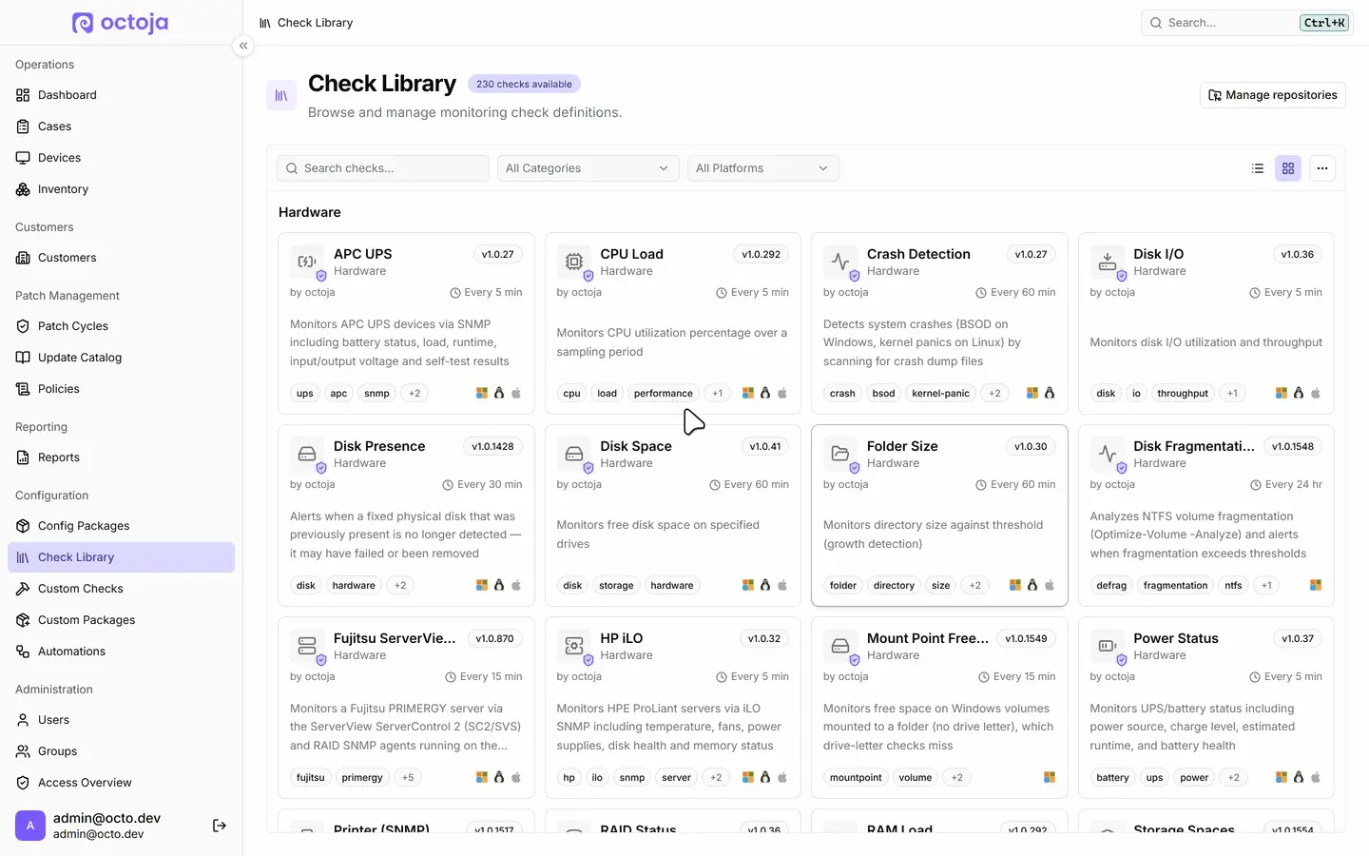This screenshot has width=1369, height=856.
Task: Switch to grid view layout
Action: [1288, 168]
